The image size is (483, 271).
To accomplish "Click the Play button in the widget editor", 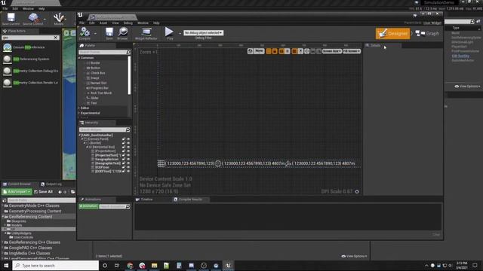I will (x=169, y=33).
